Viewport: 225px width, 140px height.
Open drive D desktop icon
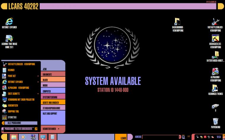216,108
